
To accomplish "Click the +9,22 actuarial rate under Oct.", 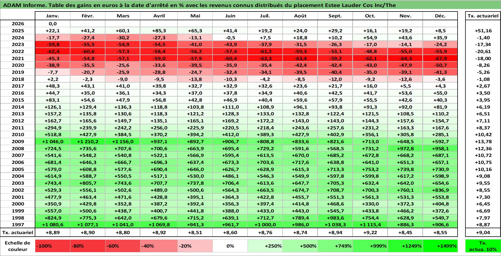I will pyautogui.click(x=370, y=232).
